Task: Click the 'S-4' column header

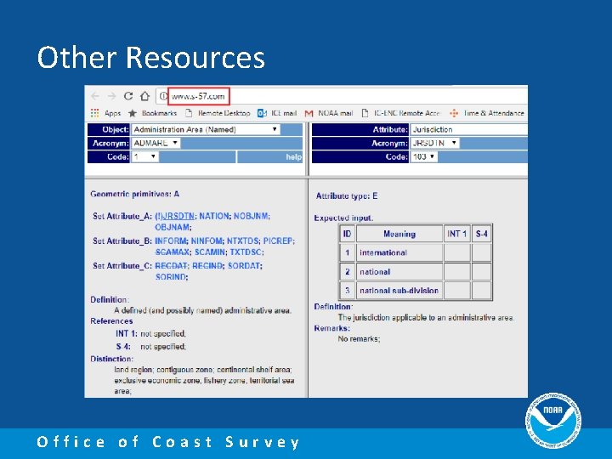Action: coord(482,234)
